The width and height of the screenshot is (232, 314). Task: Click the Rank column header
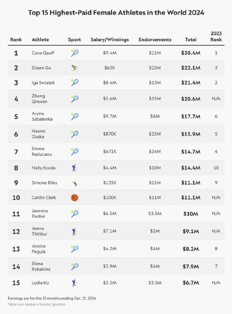16,40
